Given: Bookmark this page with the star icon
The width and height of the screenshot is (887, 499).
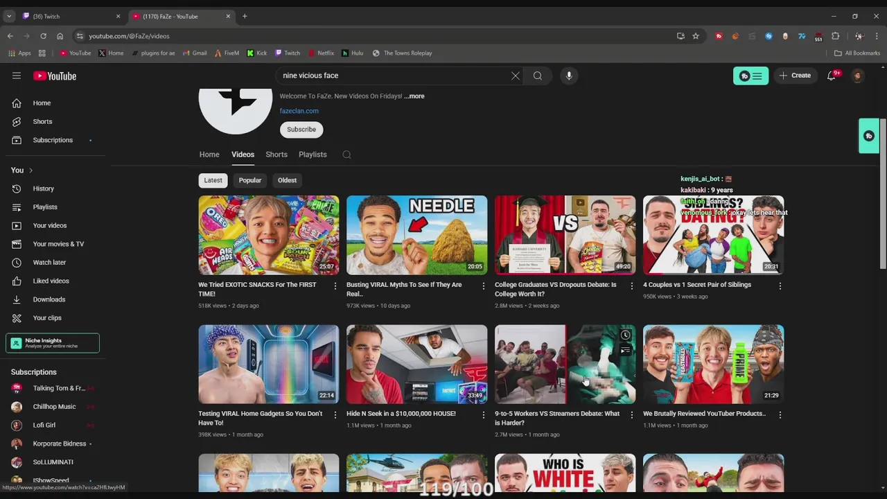Looking at the screenshot, I should click(x=696, y=36).
